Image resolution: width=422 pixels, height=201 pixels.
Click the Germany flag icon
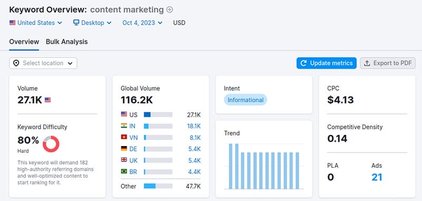point(124,148)
